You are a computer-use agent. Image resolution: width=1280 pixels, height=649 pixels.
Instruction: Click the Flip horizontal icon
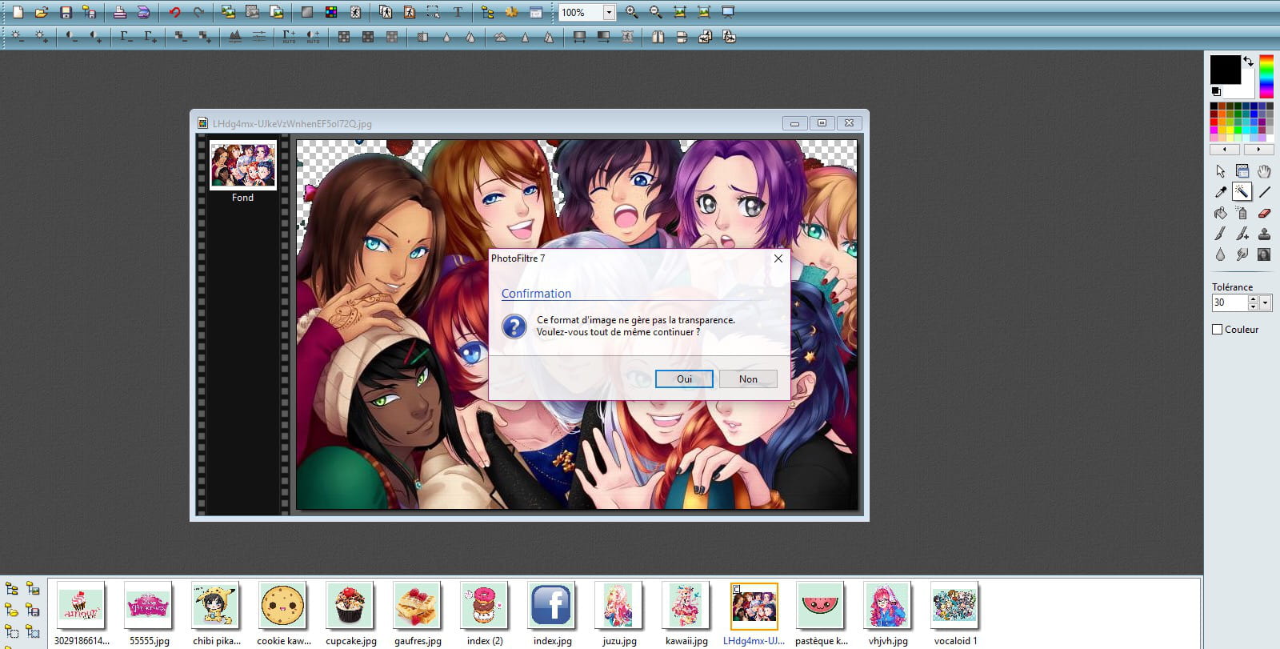pyautogui.click(x=658, y=36)
